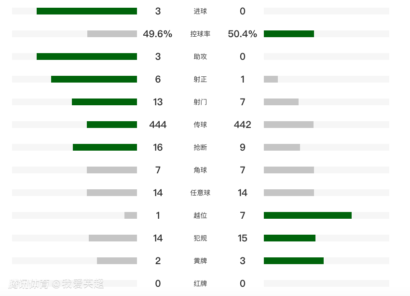Viewport: 410px width, 296px height.
Task: Click the right green 越位 bar
Action: click(308, 215)
